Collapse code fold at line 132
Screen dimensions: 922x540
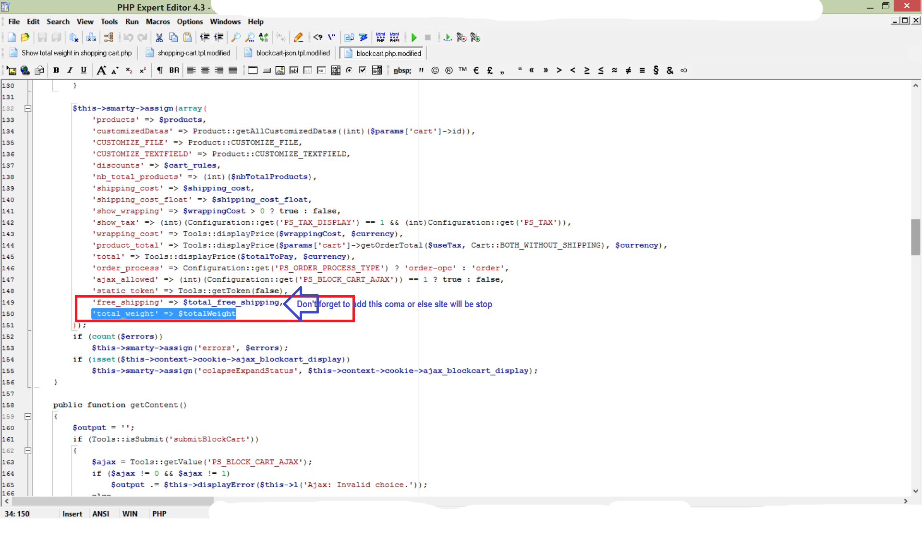click(28, 108)
